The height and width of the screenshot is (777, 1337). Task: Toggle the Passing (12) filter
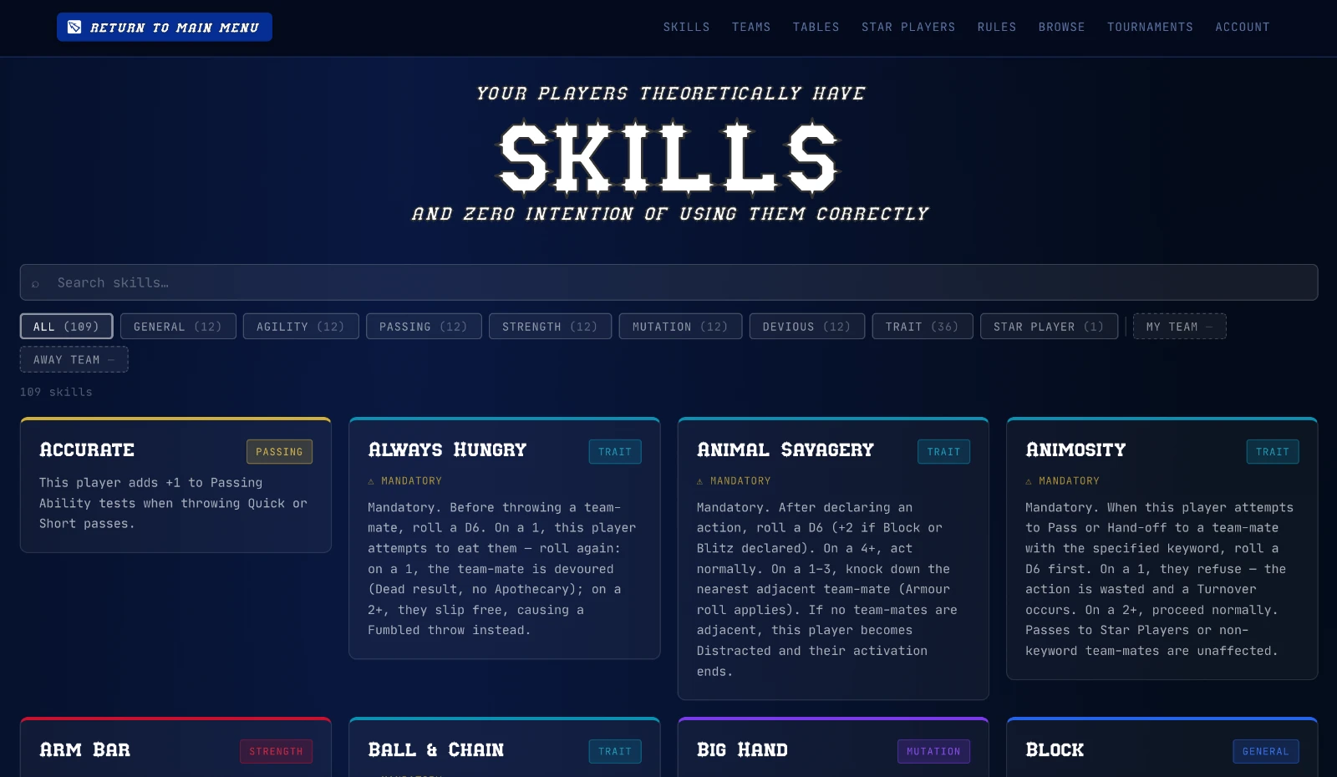(x=424, y=326)
